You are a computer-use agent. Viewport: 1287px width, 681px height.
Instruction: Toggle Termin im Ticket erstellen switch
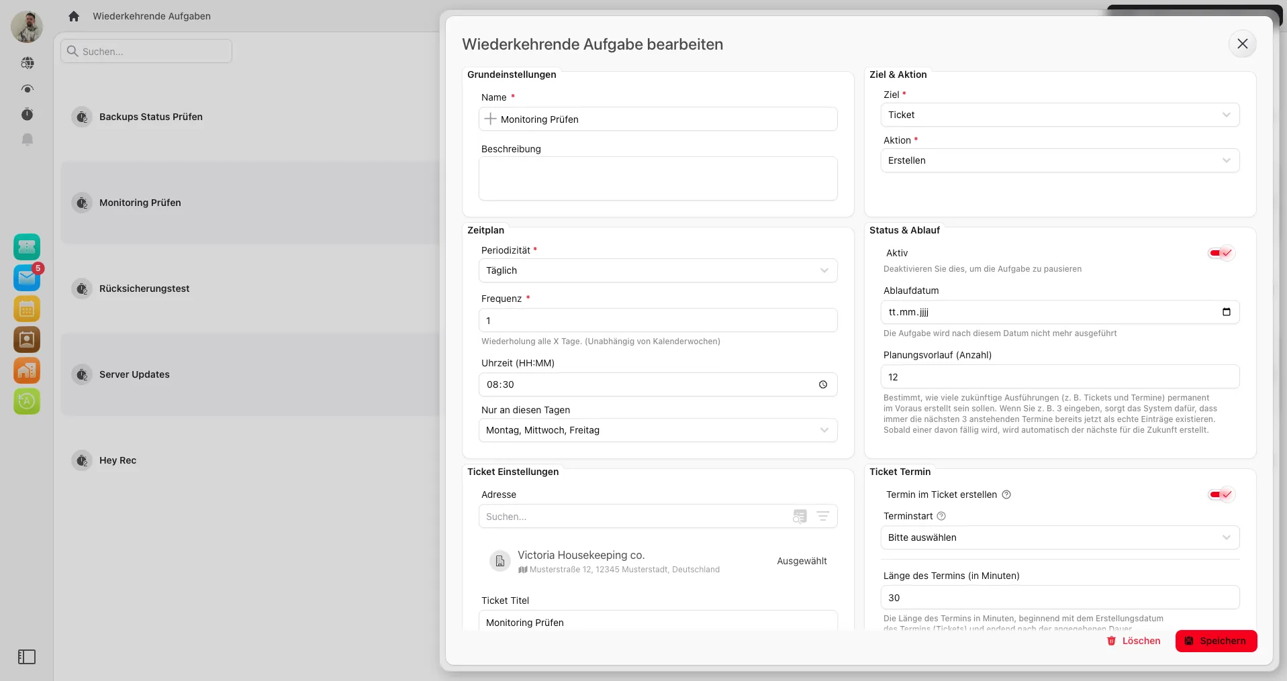(x=1221, y=494)
